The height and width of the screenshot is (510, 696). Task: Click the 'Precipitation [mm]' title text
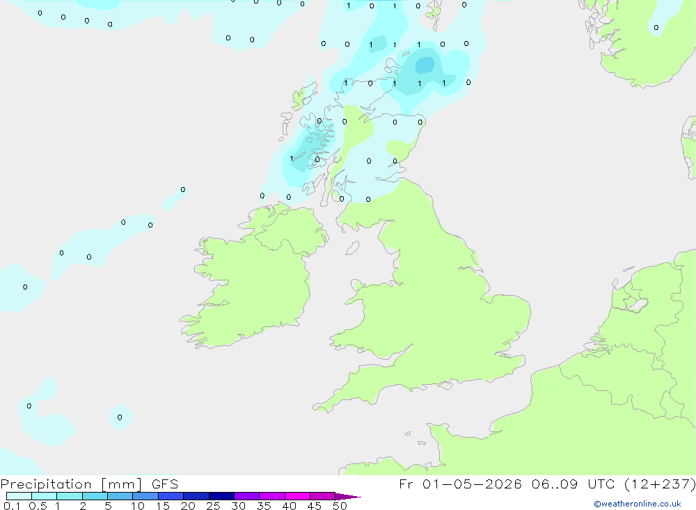pyautogui.click(x=72, y=484)
